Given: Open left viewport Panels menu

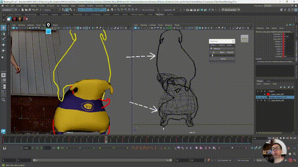Looking at the screenshot, I should [55, 25].
